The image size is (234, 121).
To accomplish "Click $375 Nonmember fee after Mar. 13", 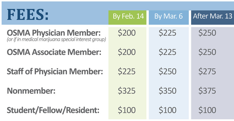I will 207,91.
